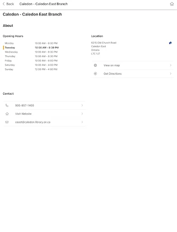
Task: Open chevron next to Visit Website
Action: click(x=82, y=114)
